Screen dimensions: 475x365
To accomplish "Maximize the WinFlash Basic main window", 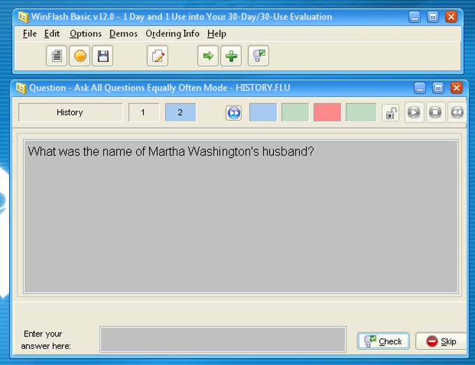I will [x=432, y=17].
